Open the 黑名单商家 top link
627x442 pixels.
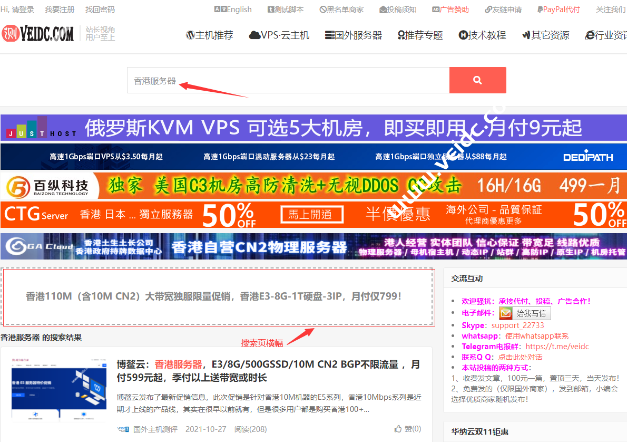point(341,9)
